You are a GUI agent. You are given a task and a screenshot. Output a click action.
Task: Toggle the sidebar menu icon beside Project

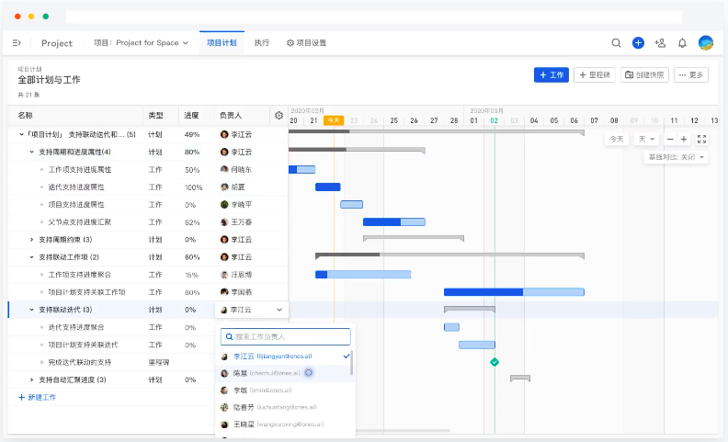[17, 43]
